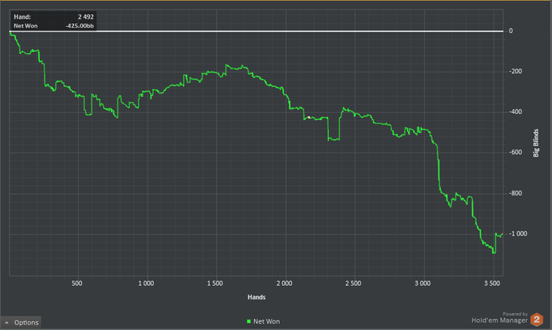Click the -600 label on Big Blinds axis
Screen dimensions: 552x330
pos(516,152)
